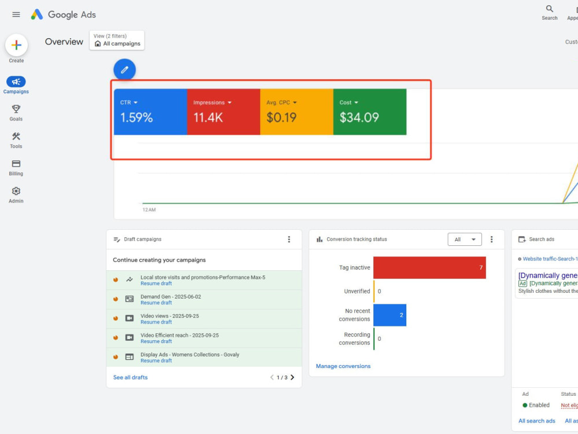Open the View (2 filters) All campaigns selector

tap(117, 40)
